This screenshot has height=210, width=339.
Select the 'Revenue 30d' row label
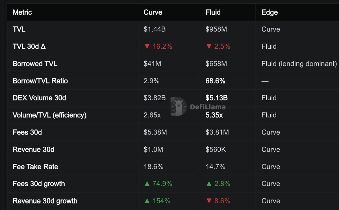pyautogui.click(x=33, y=150)
